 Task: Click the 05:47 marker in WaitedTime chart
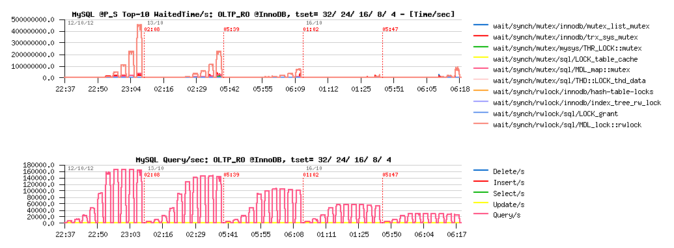click(390, 30)
